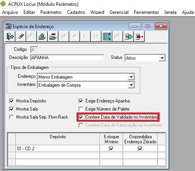Go to last record toolbar arrow

[96, 37]
